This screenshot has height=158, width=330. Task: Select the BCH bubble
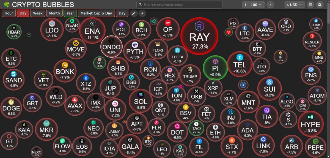pyautogui.click(x=142, y=29)
